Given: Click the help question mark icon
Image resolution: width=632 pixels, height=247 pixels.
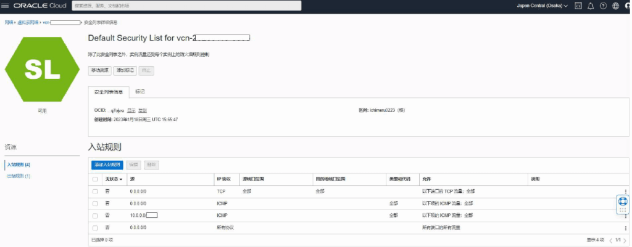Looking at the screenshot, I should pyautogui.click(x=603, y=6).
